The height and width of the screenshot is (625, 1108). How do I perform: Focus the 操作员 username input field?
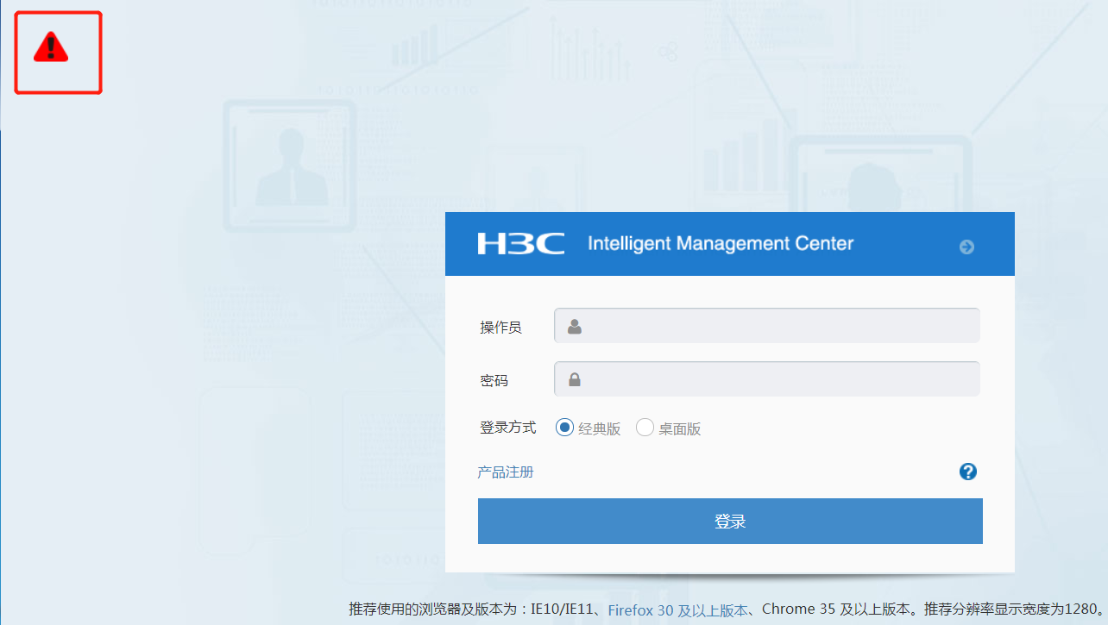[x=777, y=326]
